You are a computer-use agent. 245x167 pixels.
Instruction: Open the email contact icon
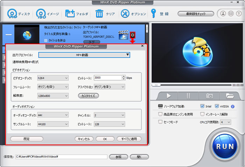[x=231, y=14]
